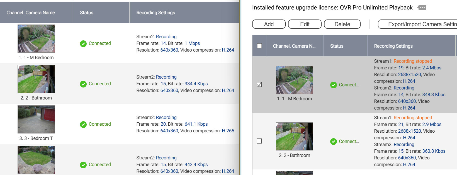This screenshot has height=175, width=457.
Task: Click the green Connected icon in the fourth camera row
Action: [83, 165]
